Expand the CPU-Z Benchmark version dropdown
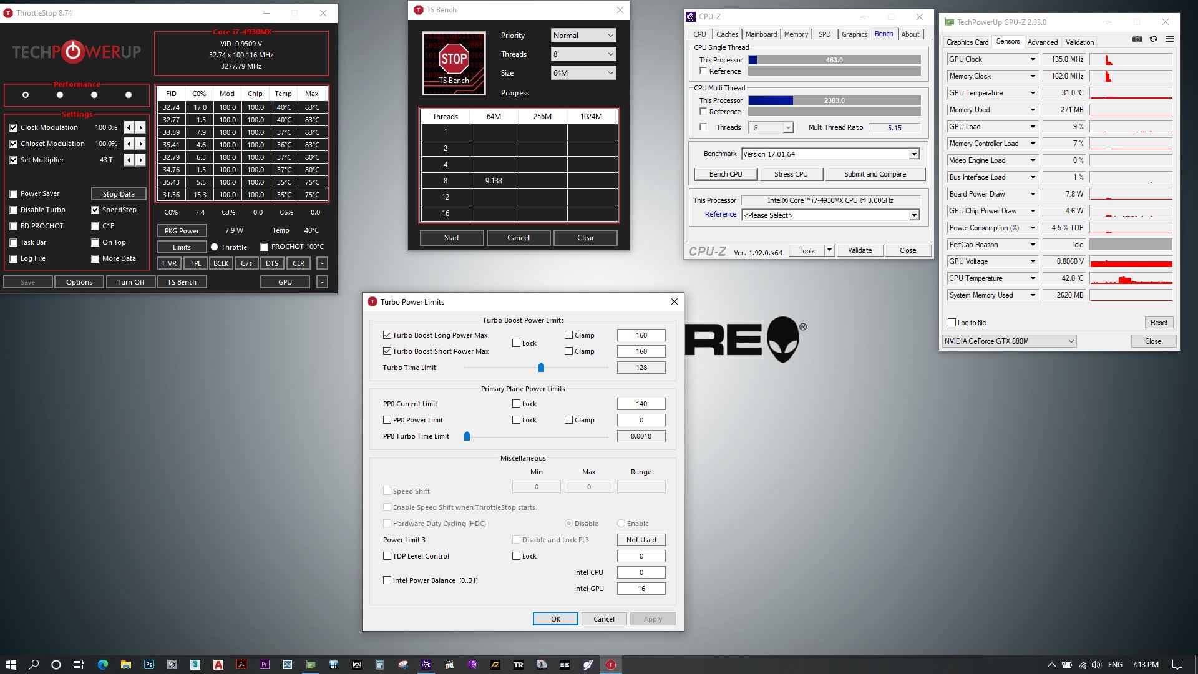 click(x=914, y=154)
